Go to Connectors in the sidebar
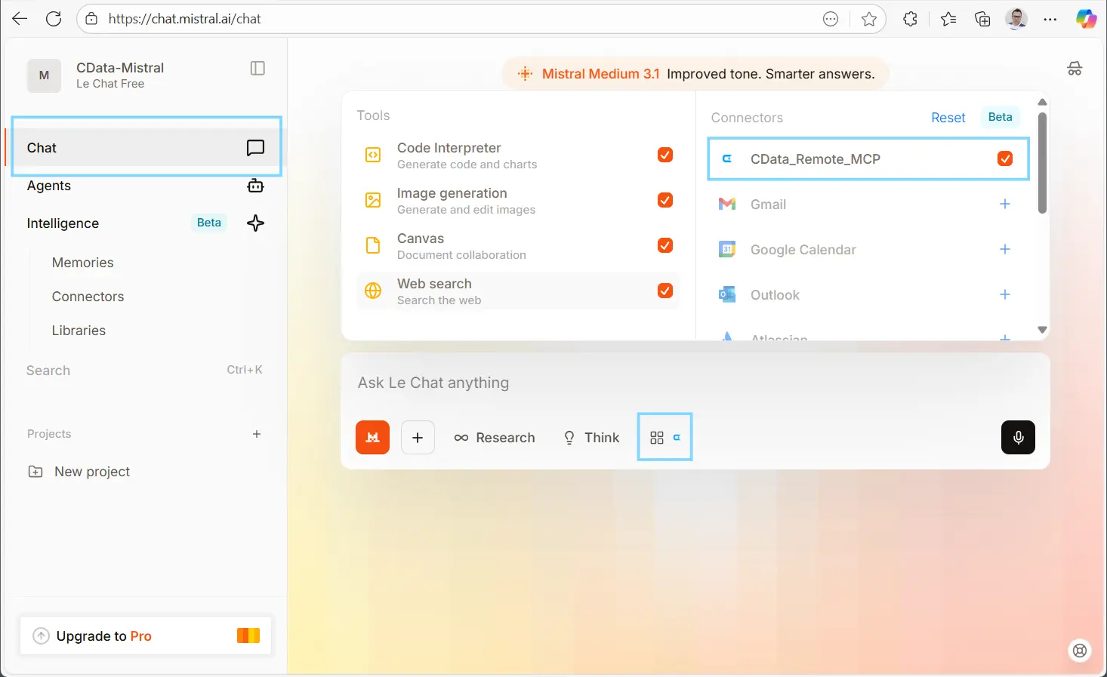This screenshot has width=1107, height=677. 88,297
